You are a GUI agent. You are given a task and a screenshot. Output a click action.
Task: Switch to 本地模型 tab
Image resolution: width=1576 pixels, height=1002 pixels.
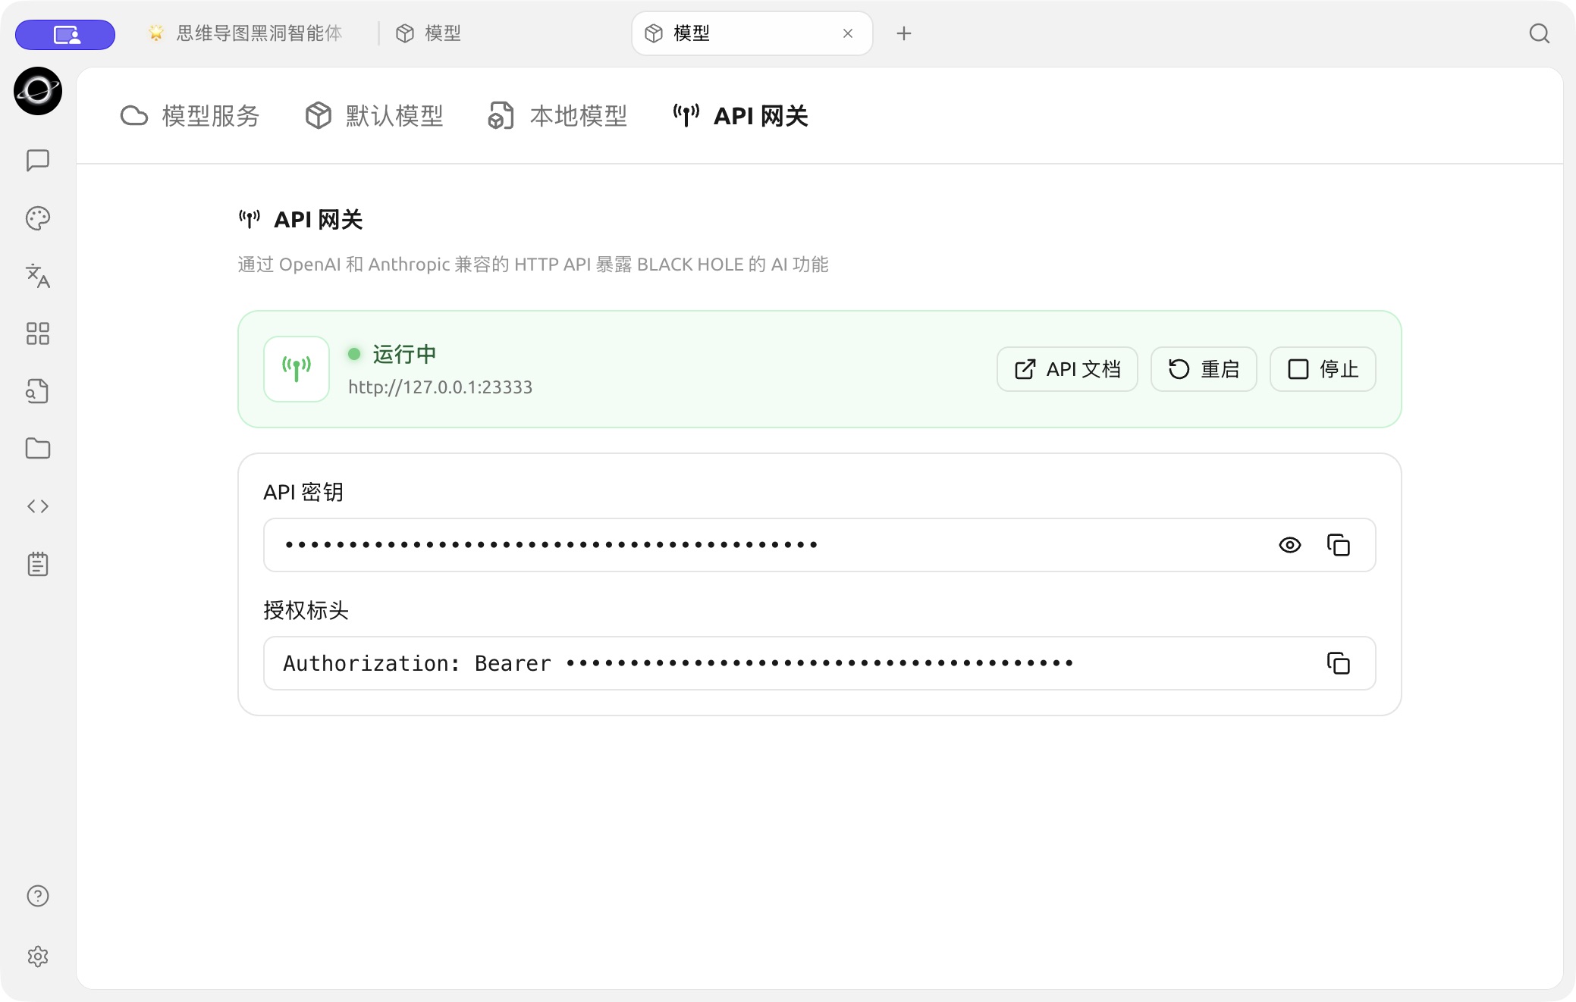(x=557, y=116)
